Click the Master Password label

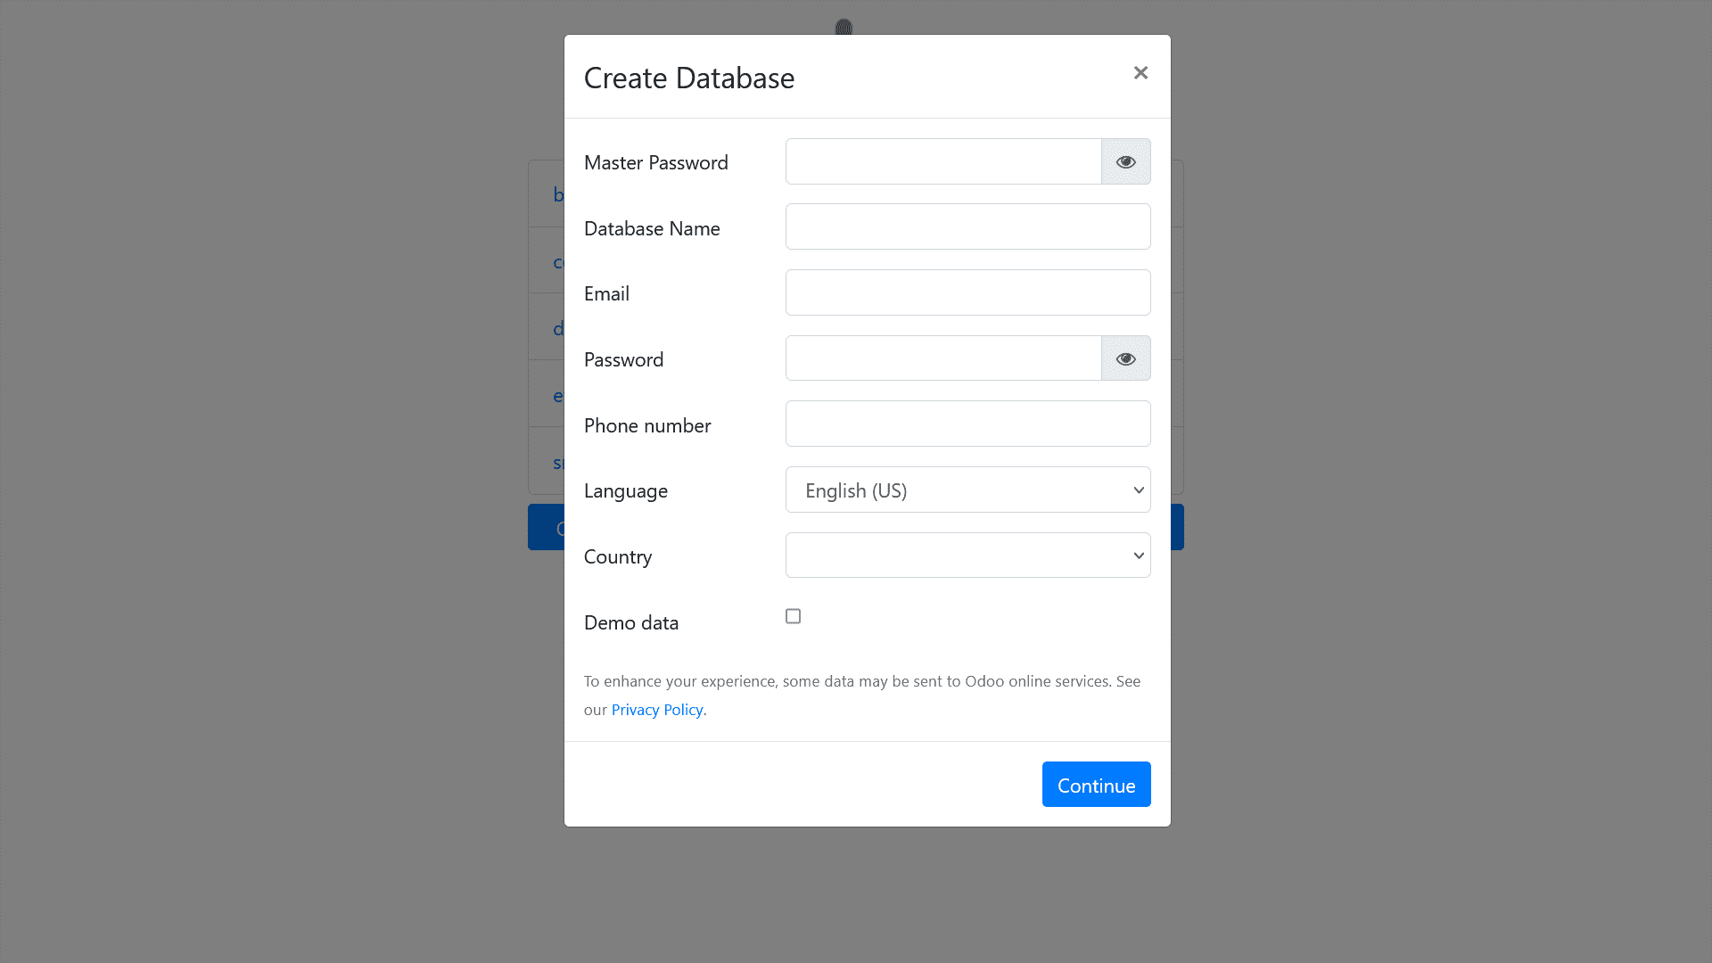(656, 162)
